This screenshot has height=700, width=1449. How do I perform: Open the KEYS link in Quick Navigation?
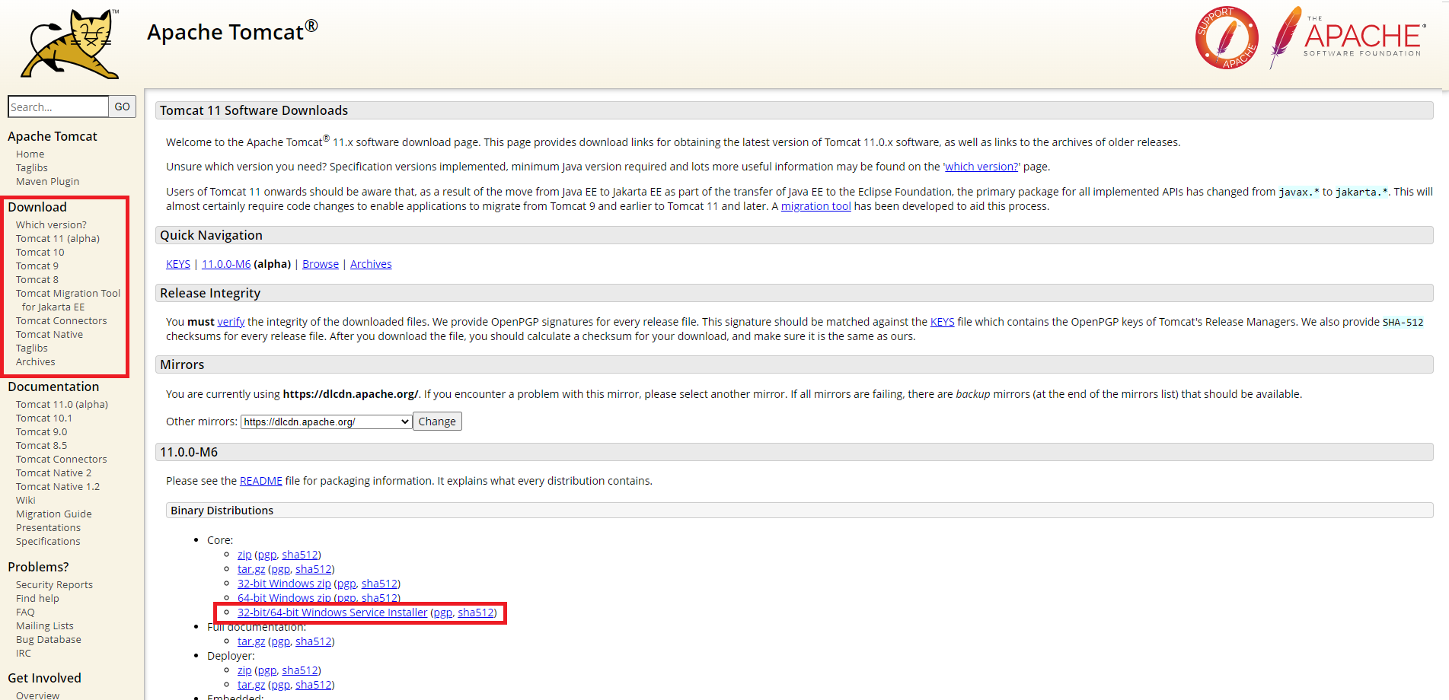[177, 263]
